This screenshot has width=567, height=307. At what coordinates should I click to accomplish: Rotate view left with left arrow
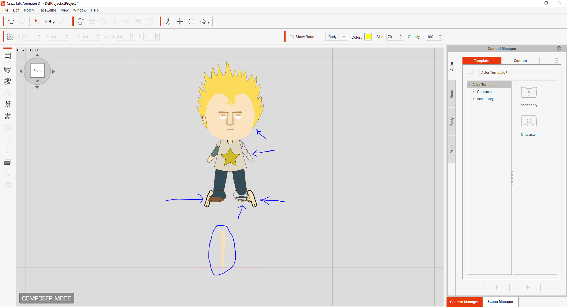pos(21,71)
